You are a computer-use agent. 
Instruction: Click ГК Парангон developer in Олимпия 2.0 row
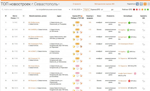coord(122,58)
